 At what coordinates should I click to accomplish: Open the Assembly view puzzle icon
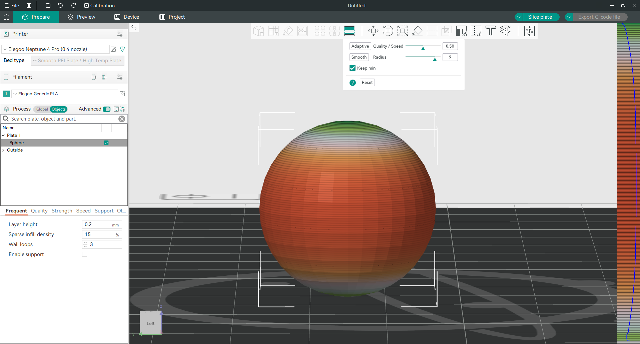click(x=529, y=31)
